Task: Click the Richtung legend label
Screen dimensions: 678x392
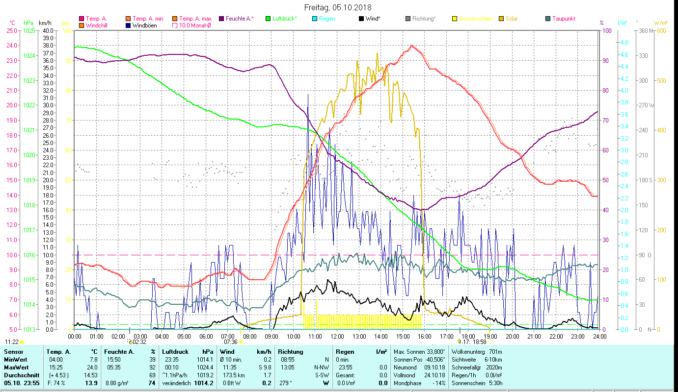Action: [424, 19]
